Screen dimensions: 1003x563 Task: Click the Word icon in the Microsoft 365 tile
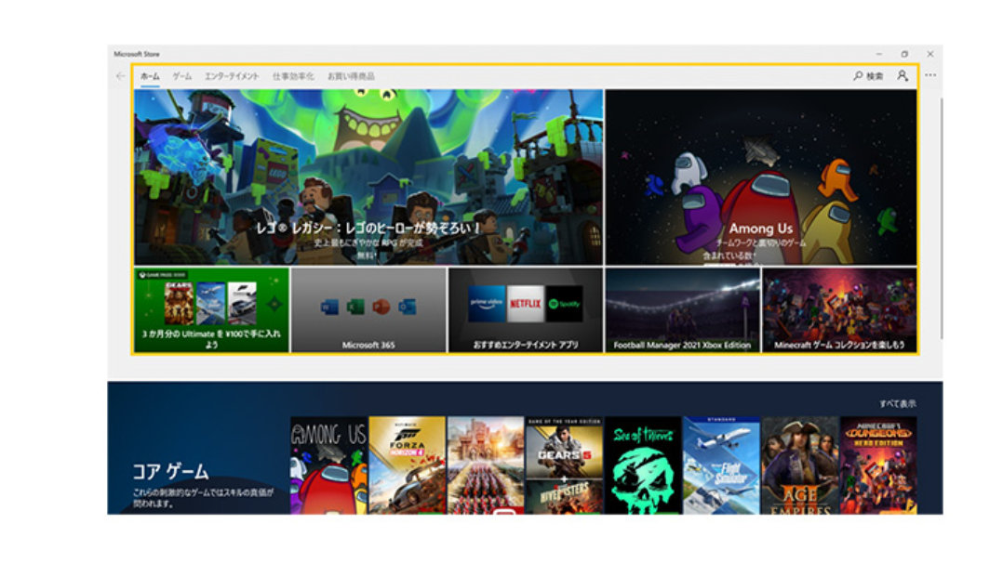(x=329, y=307)
